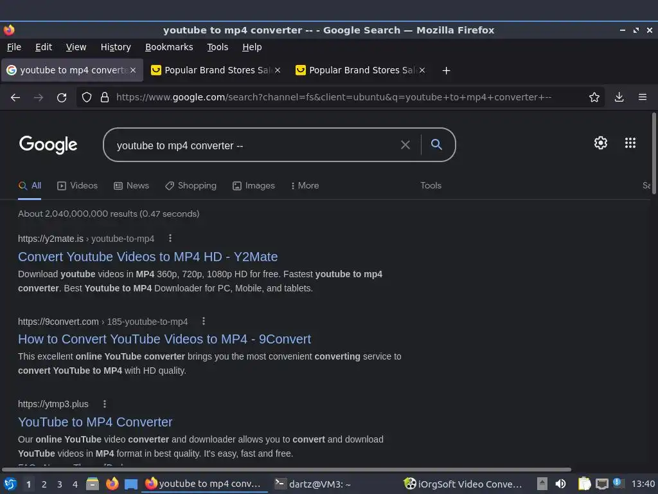The height and width of the screenshot is (494, 658).
Task: Close the second Popular Brand Stores tab
Action: pyautogui.click(x=422, y=70)
